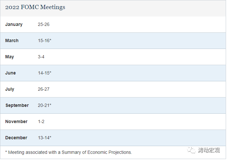This screenshot has height=160, width=227.
Task: Click the Summary of Economic Projections footnote
Action: pos(69,152)
